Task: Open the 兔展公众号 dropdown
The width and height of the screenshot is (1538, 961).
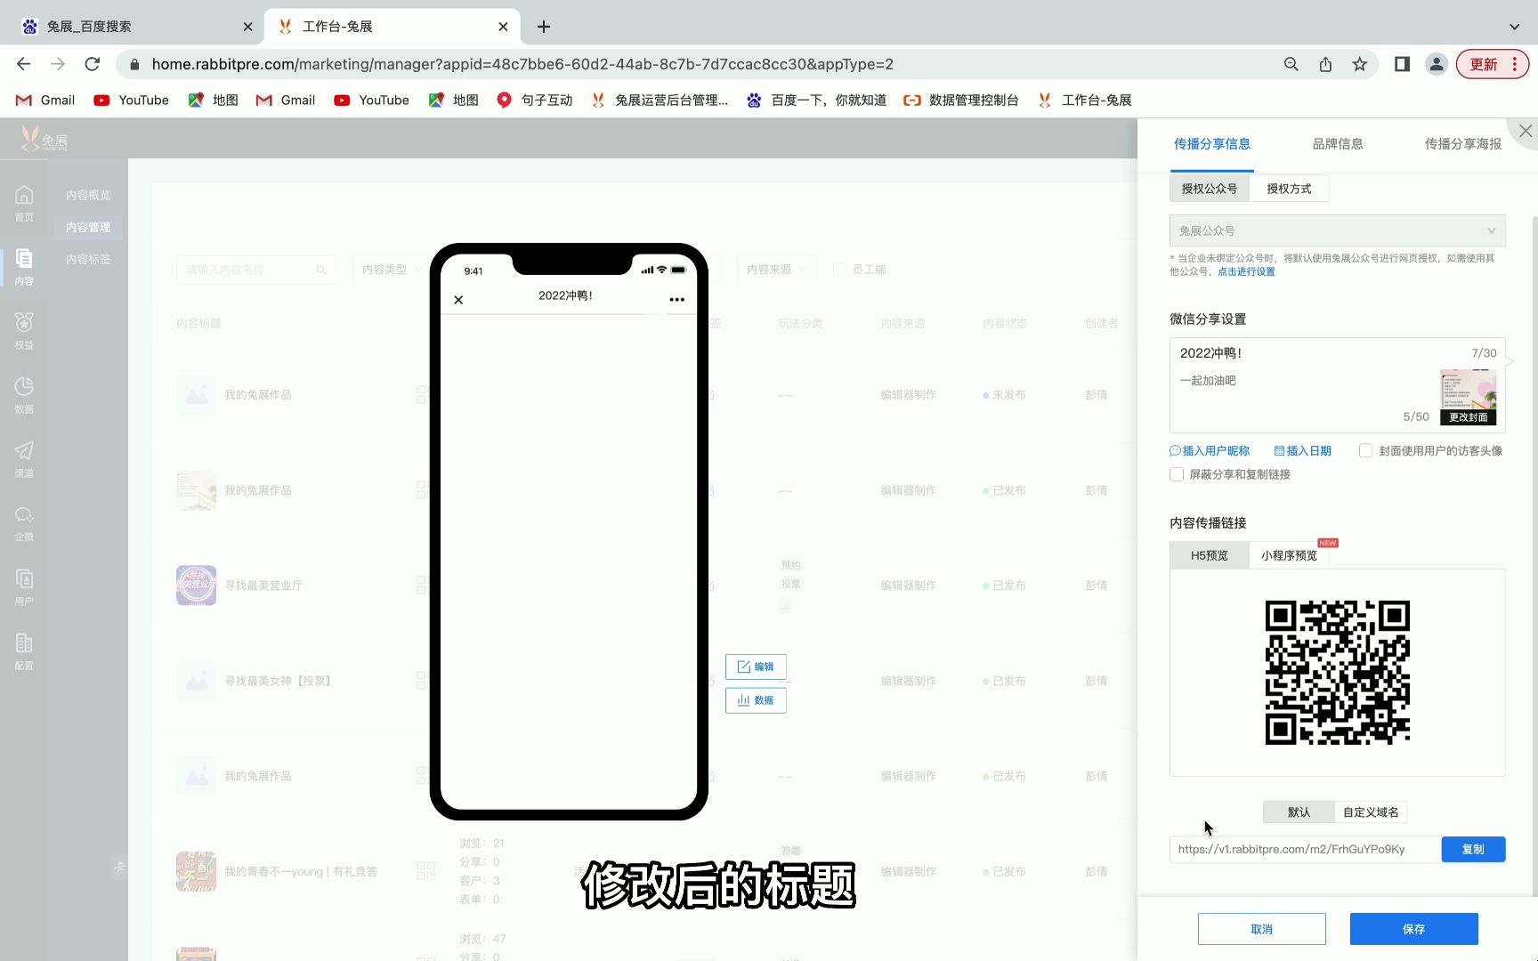Action: 1336,230
